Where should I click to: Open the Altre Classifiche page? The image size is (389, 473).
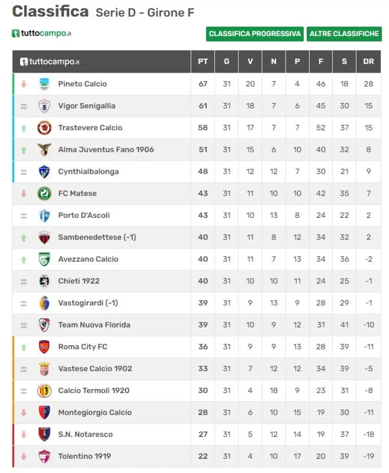[x=344, y=34]
